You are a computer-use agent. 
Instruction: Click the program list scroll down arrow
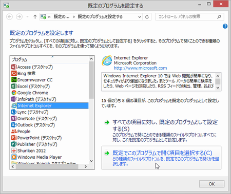pyautogui.click(x=91, y=161)
